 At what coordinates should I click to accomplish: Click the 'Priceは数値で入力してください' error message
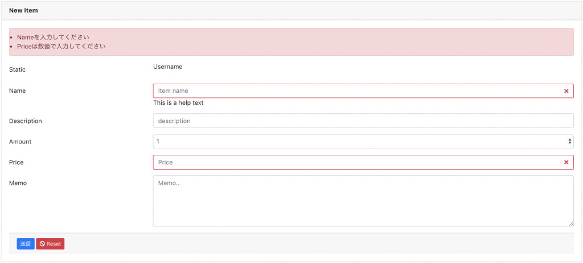(61, 47)
